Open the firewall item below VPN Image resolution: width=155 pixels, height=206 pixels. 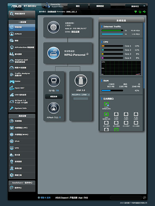tap(22, 155)
